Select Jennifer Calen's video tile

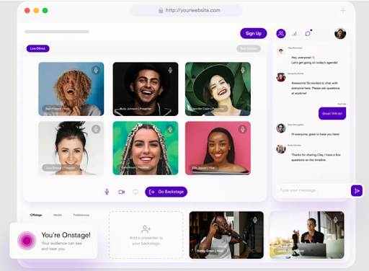218,89
